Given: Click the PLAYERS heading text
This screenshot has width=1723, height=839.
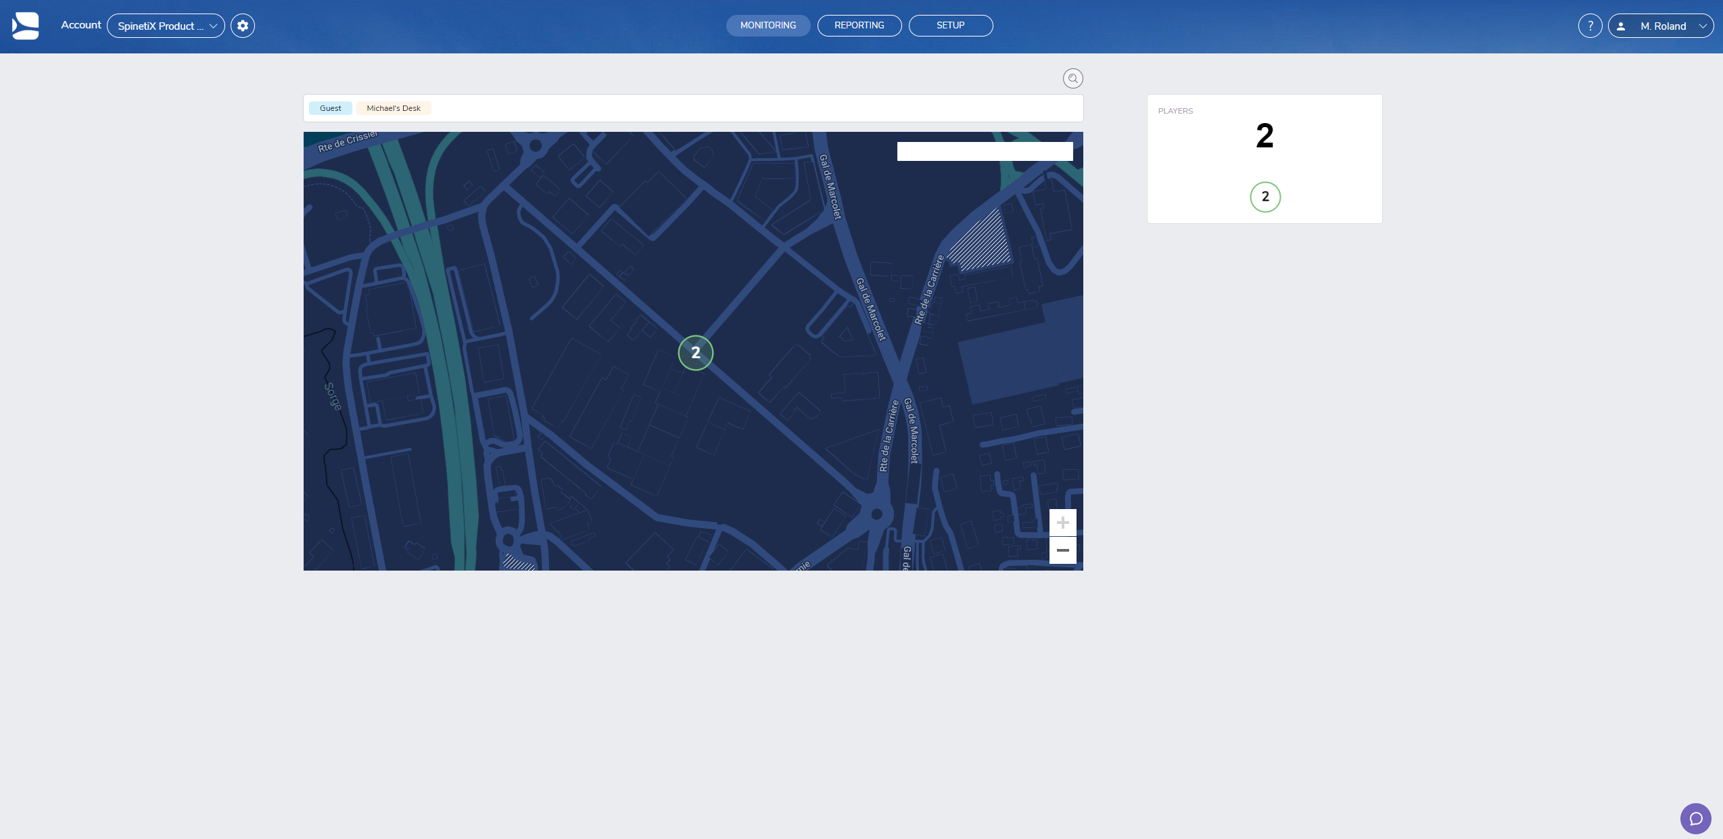Looking at the screenshot, I should point(1175,111).
